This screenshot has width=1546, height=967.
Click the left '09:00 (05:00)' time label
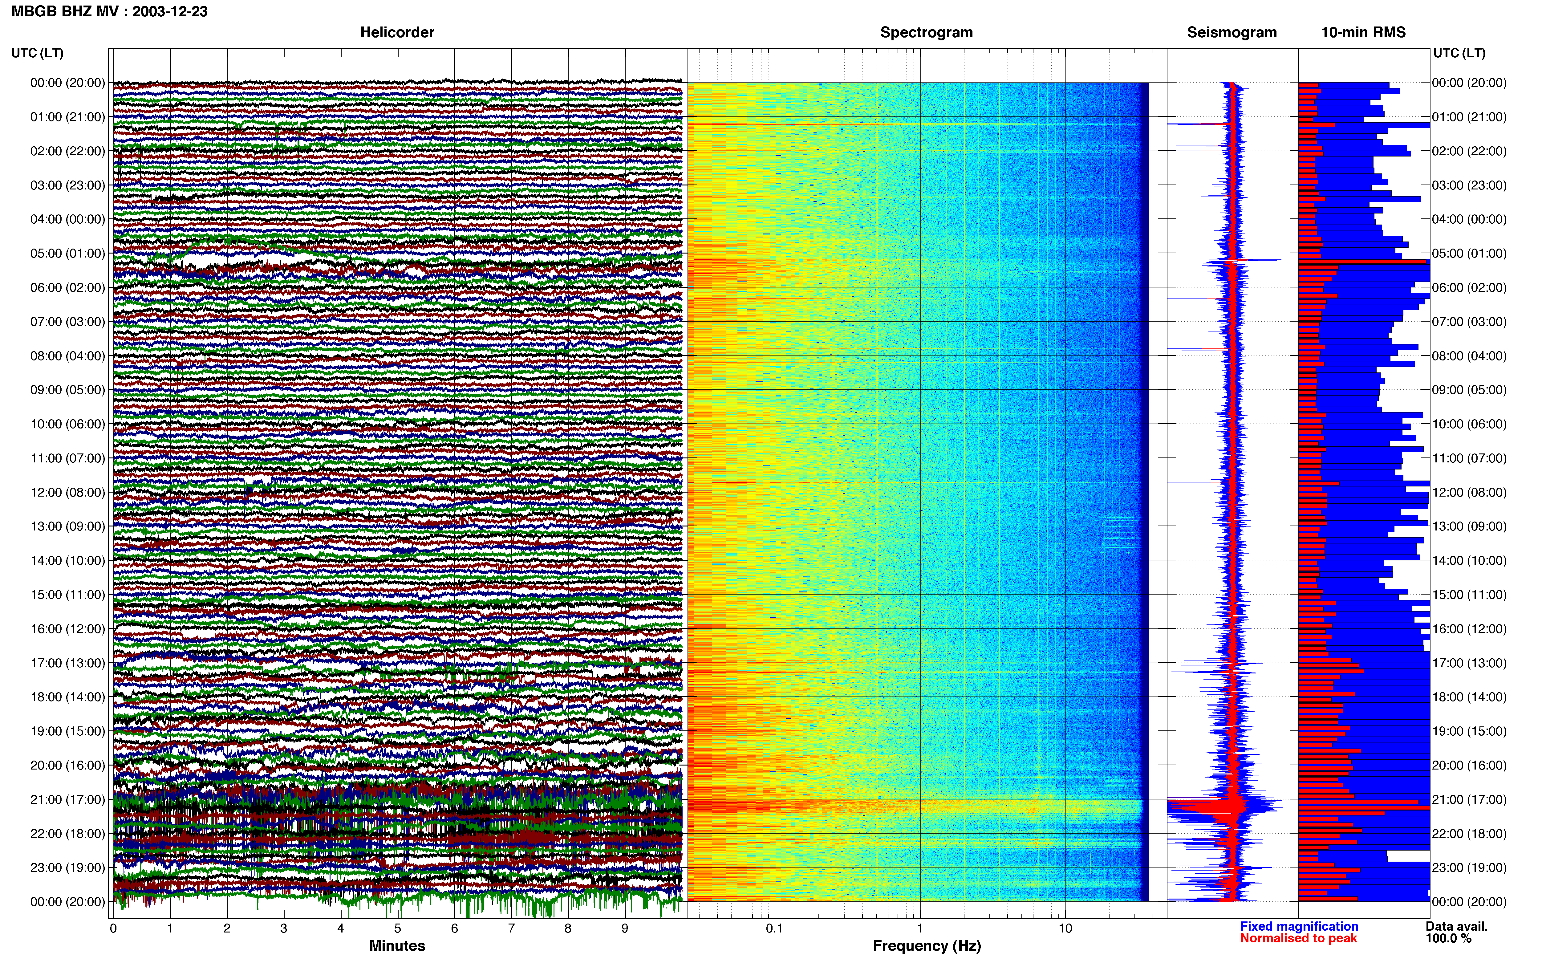pyautogui.click(x=68, y=390)
